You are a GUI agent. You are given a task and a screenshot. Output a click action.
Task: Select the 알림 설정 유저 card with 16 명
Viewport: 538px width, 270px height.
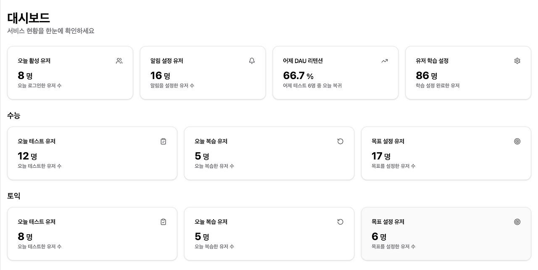tap(203, 73)
